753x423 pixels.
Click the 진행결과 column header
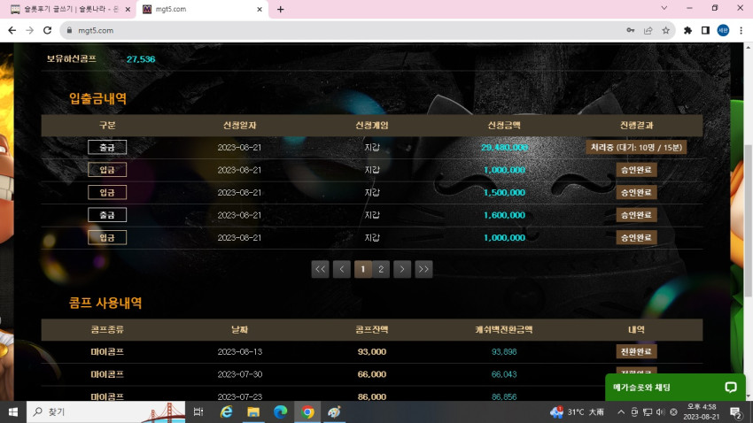(x=636, y=125)
